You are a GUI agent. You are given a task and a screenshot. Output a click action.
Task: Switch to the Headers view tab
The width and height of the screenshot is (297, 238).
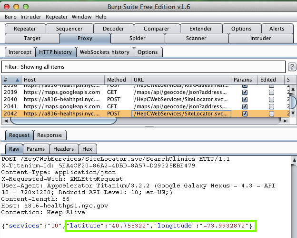[x=64, y=149]
